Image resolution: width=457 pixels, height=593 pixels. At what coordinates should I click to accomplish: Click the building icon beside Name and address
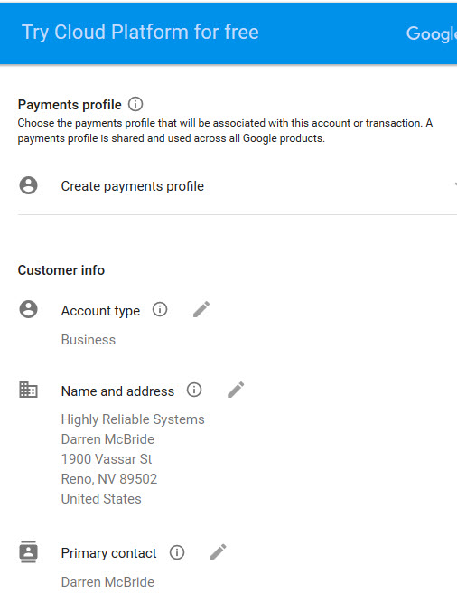pos(28,390)
